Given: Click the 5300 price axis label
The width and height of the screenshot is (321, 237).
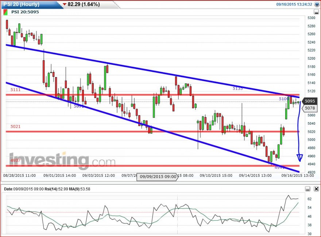Looking at the screenshot, I should coord(312,18).
